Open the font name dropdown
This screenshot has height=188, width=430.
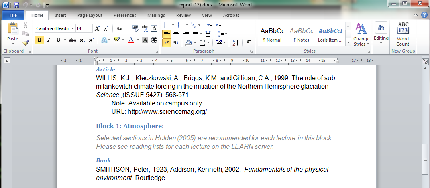(x=72, y=28)
